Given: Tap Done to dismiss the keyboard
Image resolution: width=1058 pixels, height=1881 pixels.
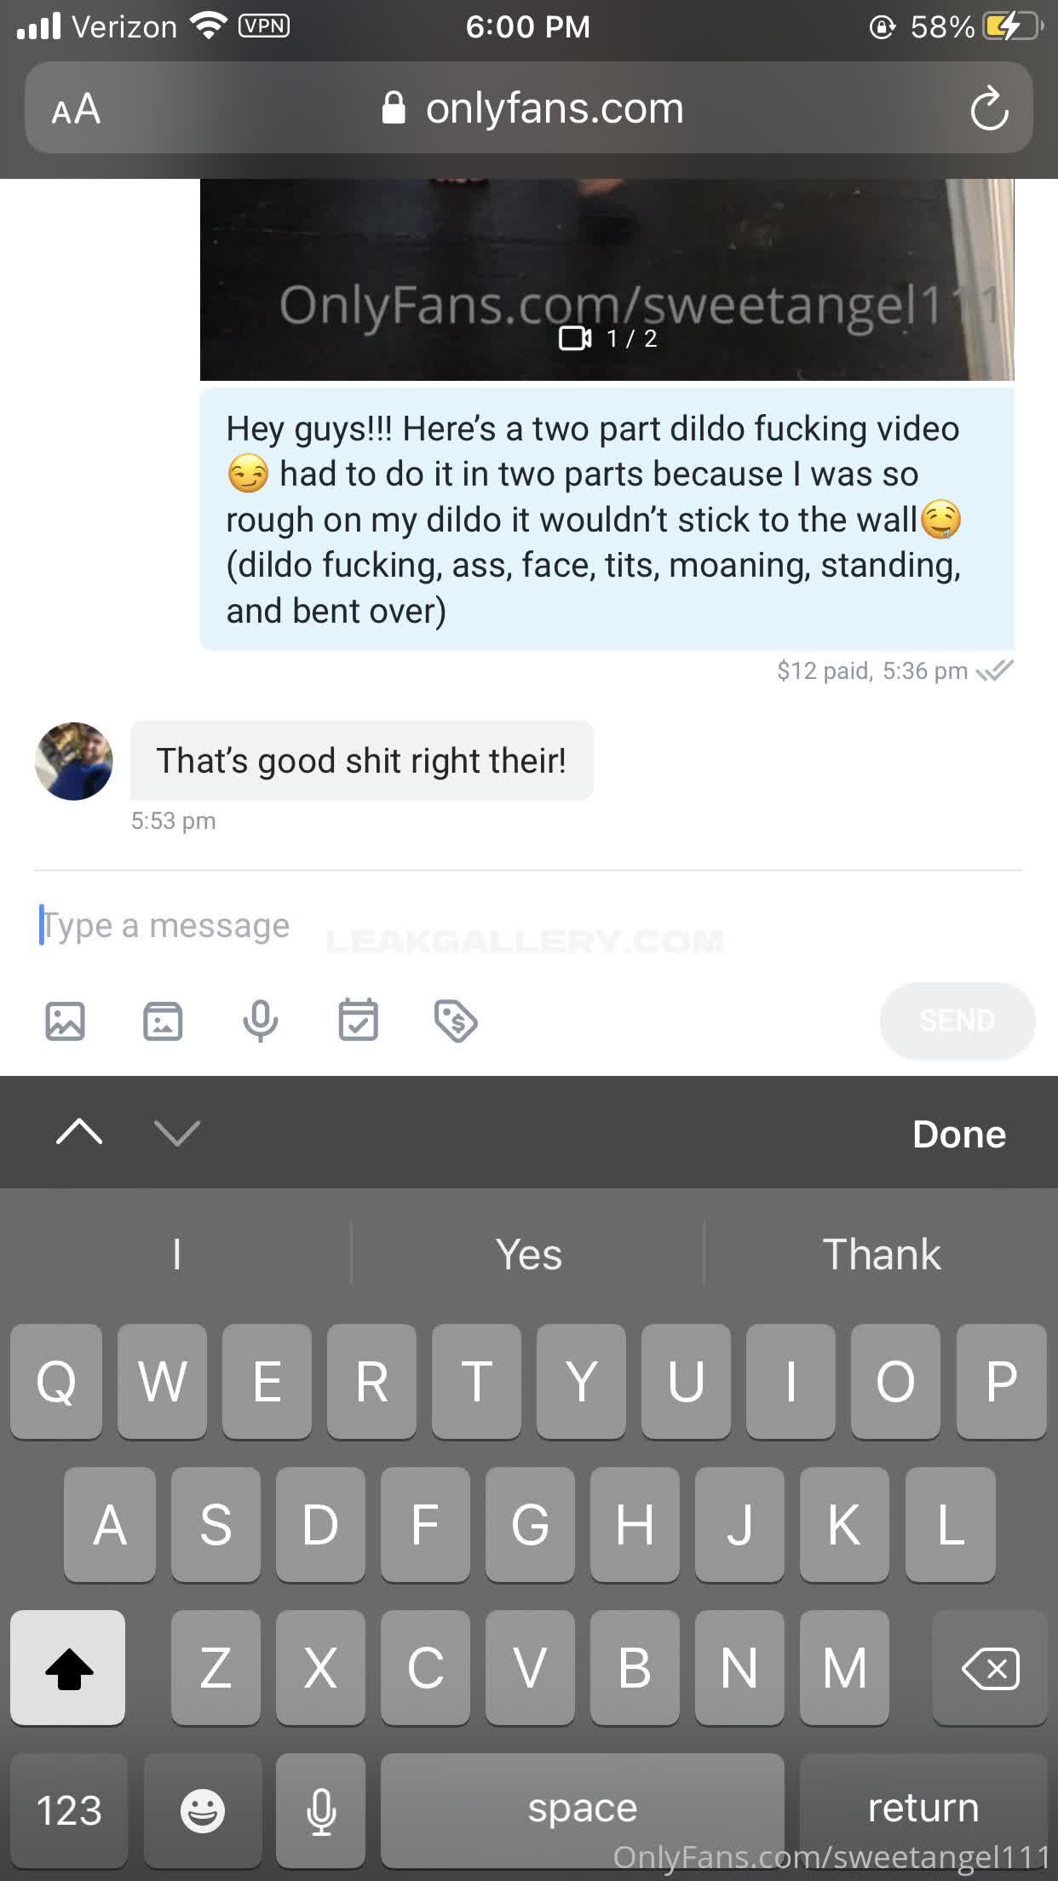Looking at the screenshot, I should coord(959,1134).
